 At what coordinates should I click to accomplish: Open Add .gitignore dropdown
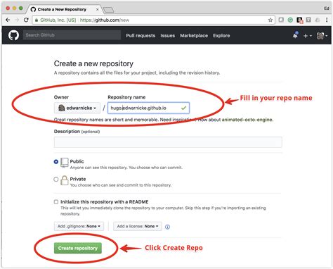79,226
